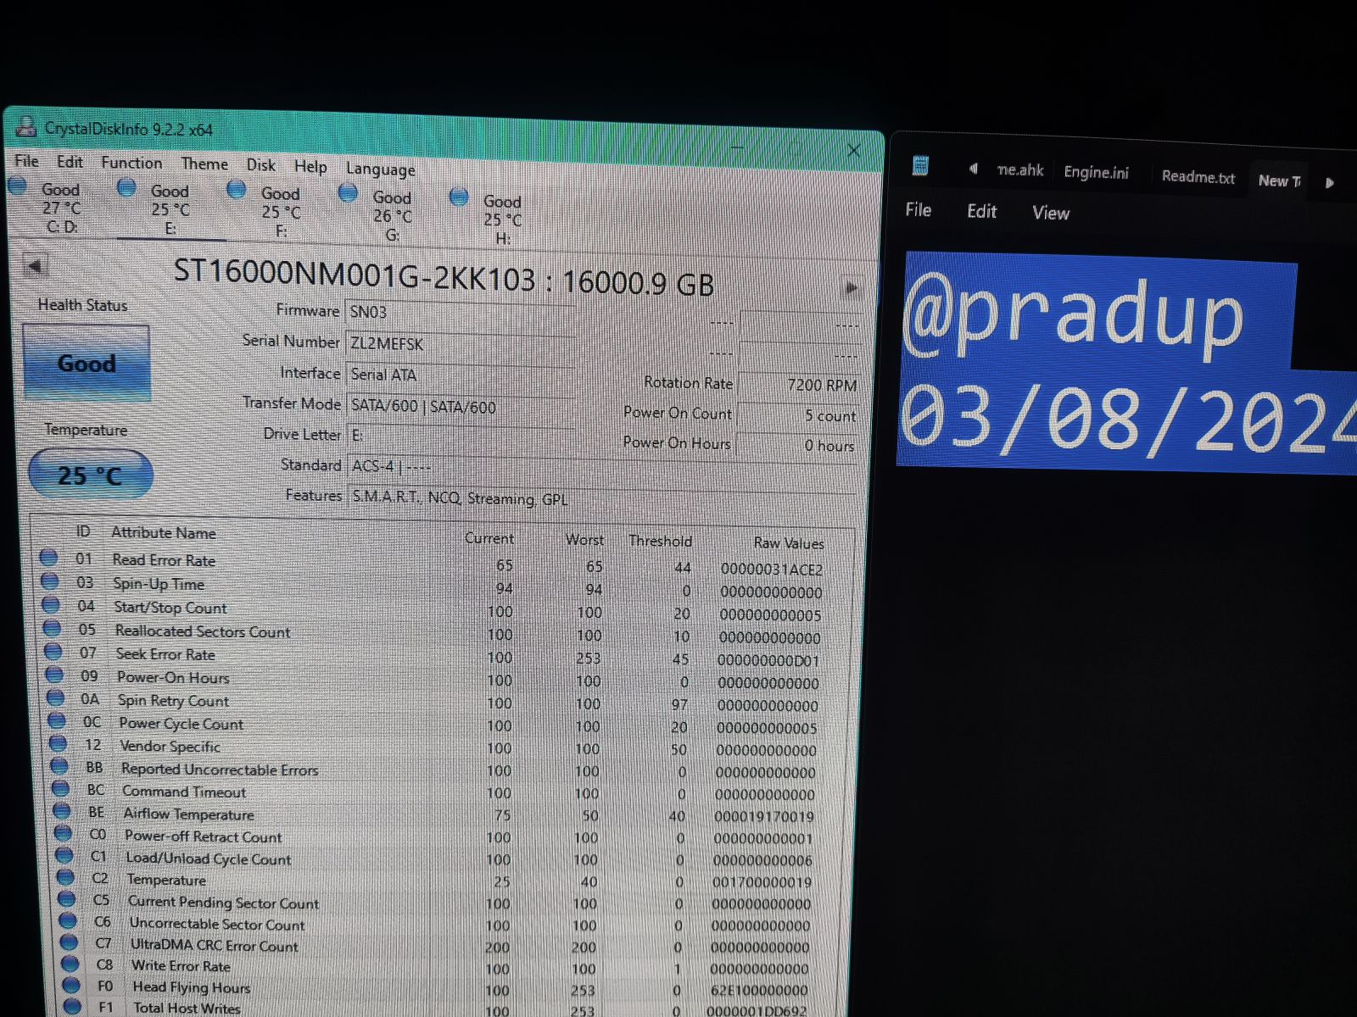Click the Threshold column header
The height and width of the screenshot is (1017, 1357).
[660, 541]
